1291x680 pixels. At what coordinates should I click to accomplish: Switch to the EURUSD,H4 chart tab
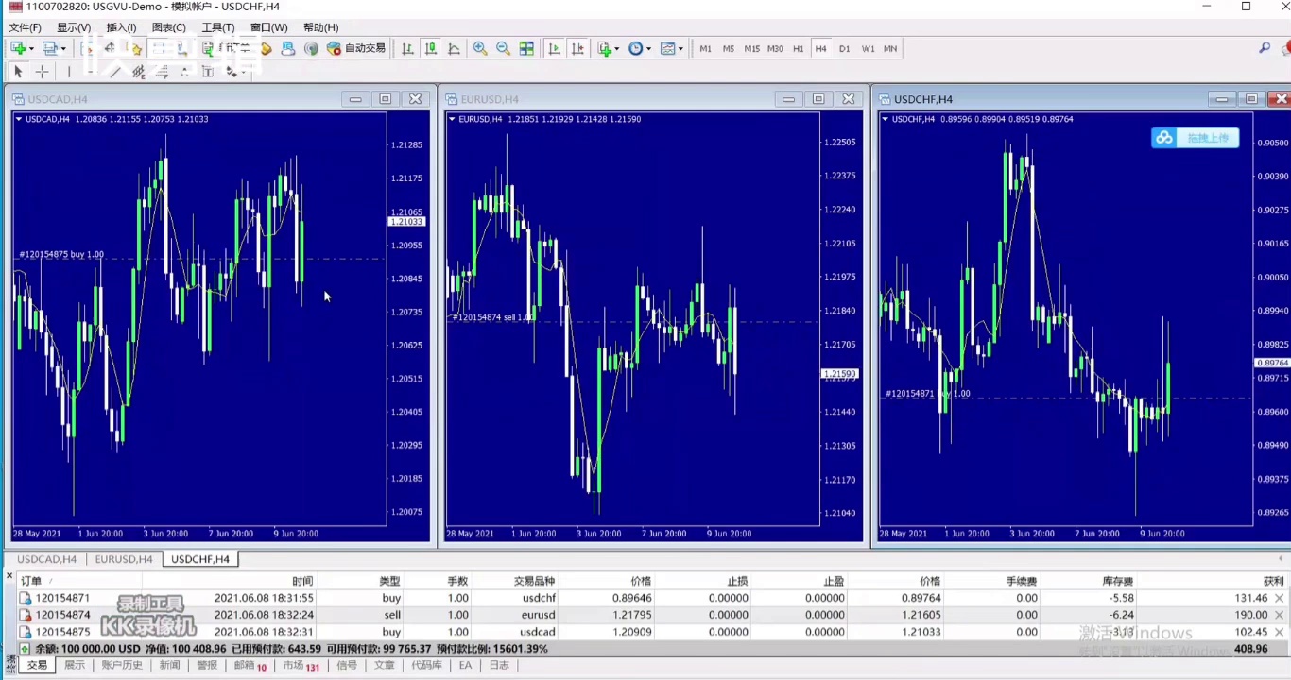pos(124,559)
